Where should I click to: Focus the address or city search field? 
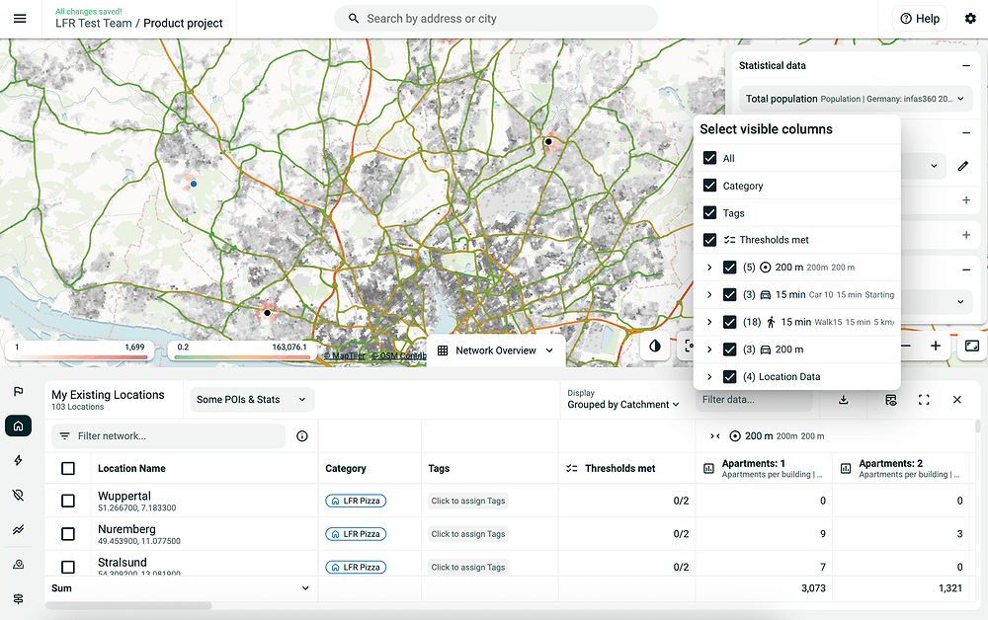495,19
